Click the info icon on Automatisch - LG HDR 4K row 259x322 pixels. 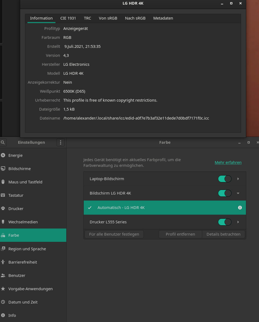point(240,208)
